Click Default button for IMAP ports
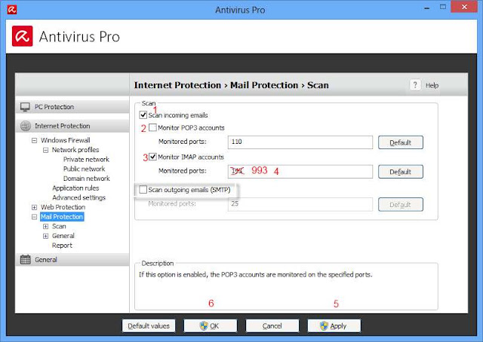The image size is (483, 342). (401, 172)
